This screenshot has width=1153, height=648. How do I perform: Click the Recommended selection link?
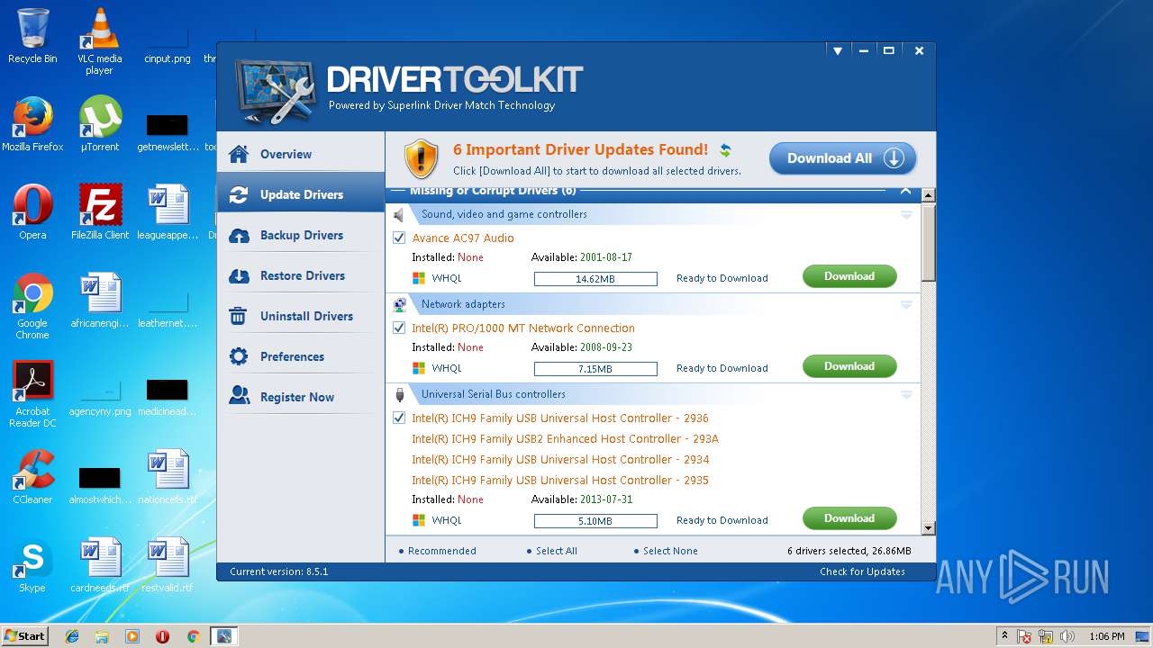tap(441, 551)
